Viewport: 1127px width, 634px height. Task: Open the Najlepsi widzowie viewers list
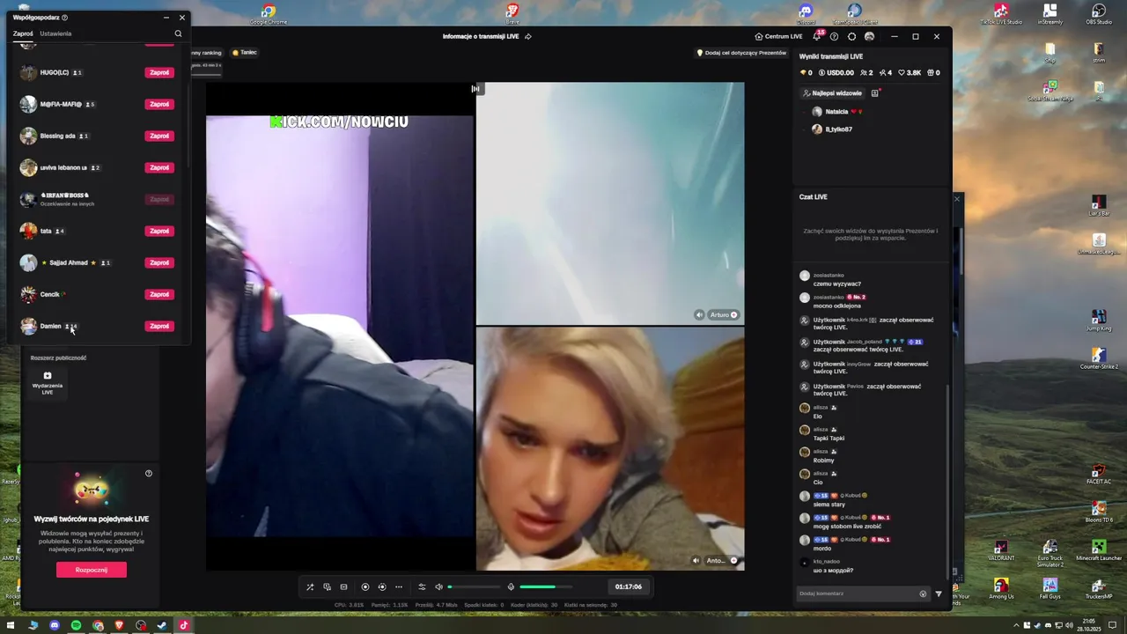832,92
